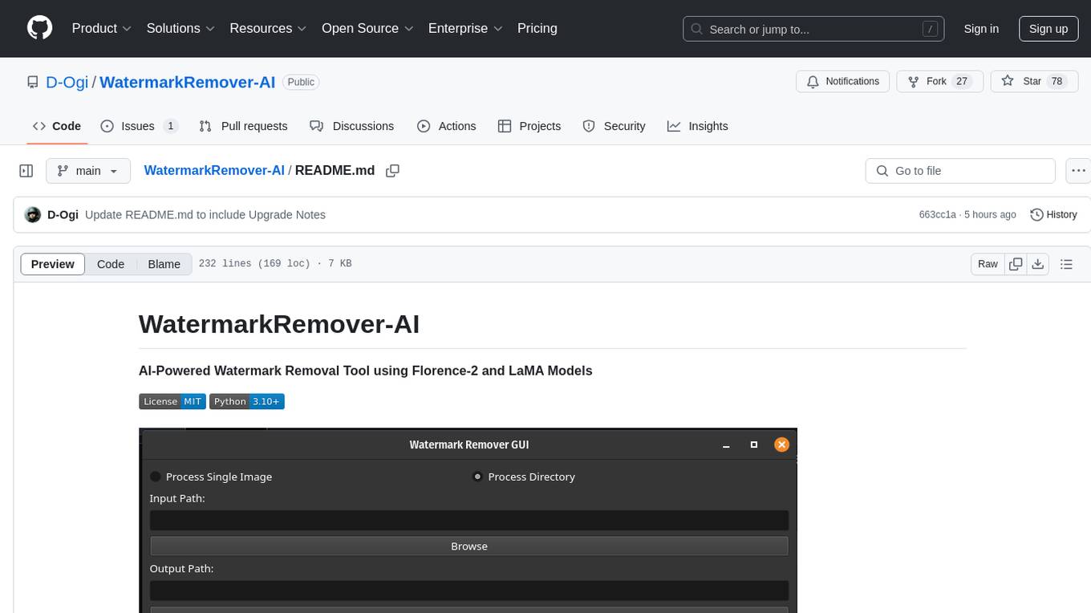Image resolution: width=1091 pixels, height=613 pixels.
Task: Click the Issues count badge
Action: click(170, 126)
